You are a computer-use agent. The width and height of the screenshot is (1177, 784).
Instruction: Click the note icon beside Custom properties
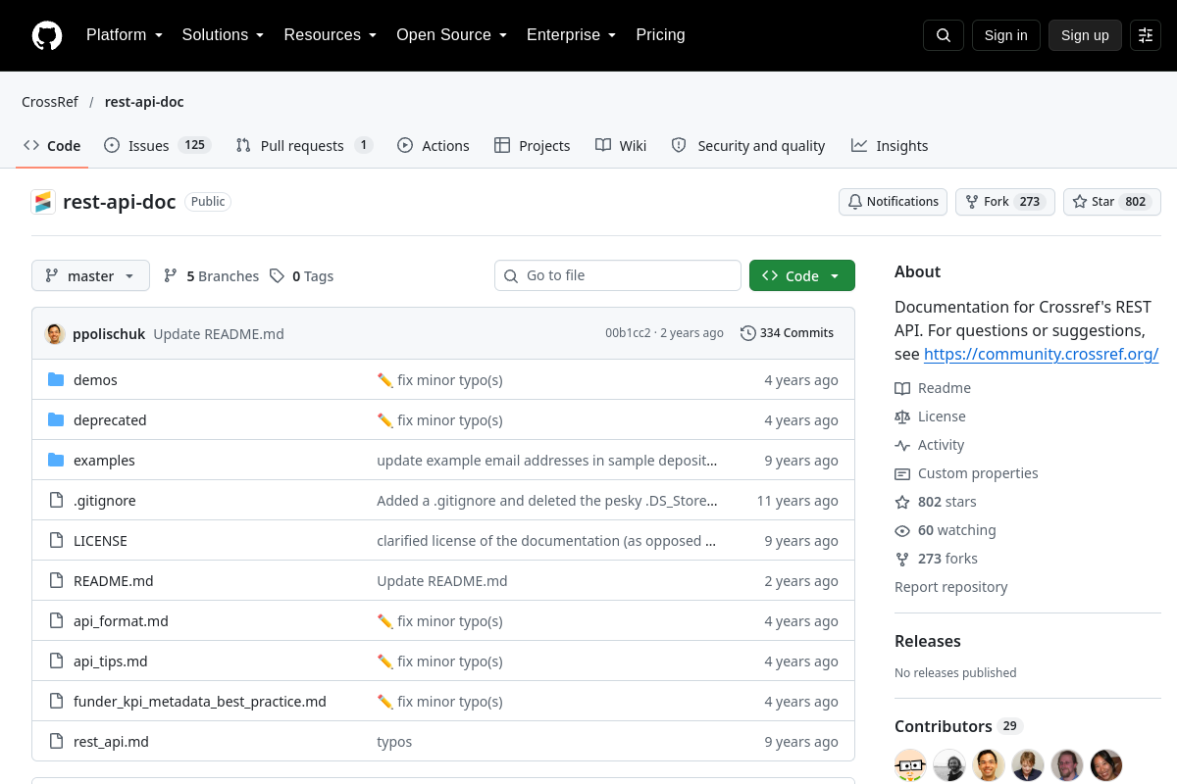pos(902,473)
